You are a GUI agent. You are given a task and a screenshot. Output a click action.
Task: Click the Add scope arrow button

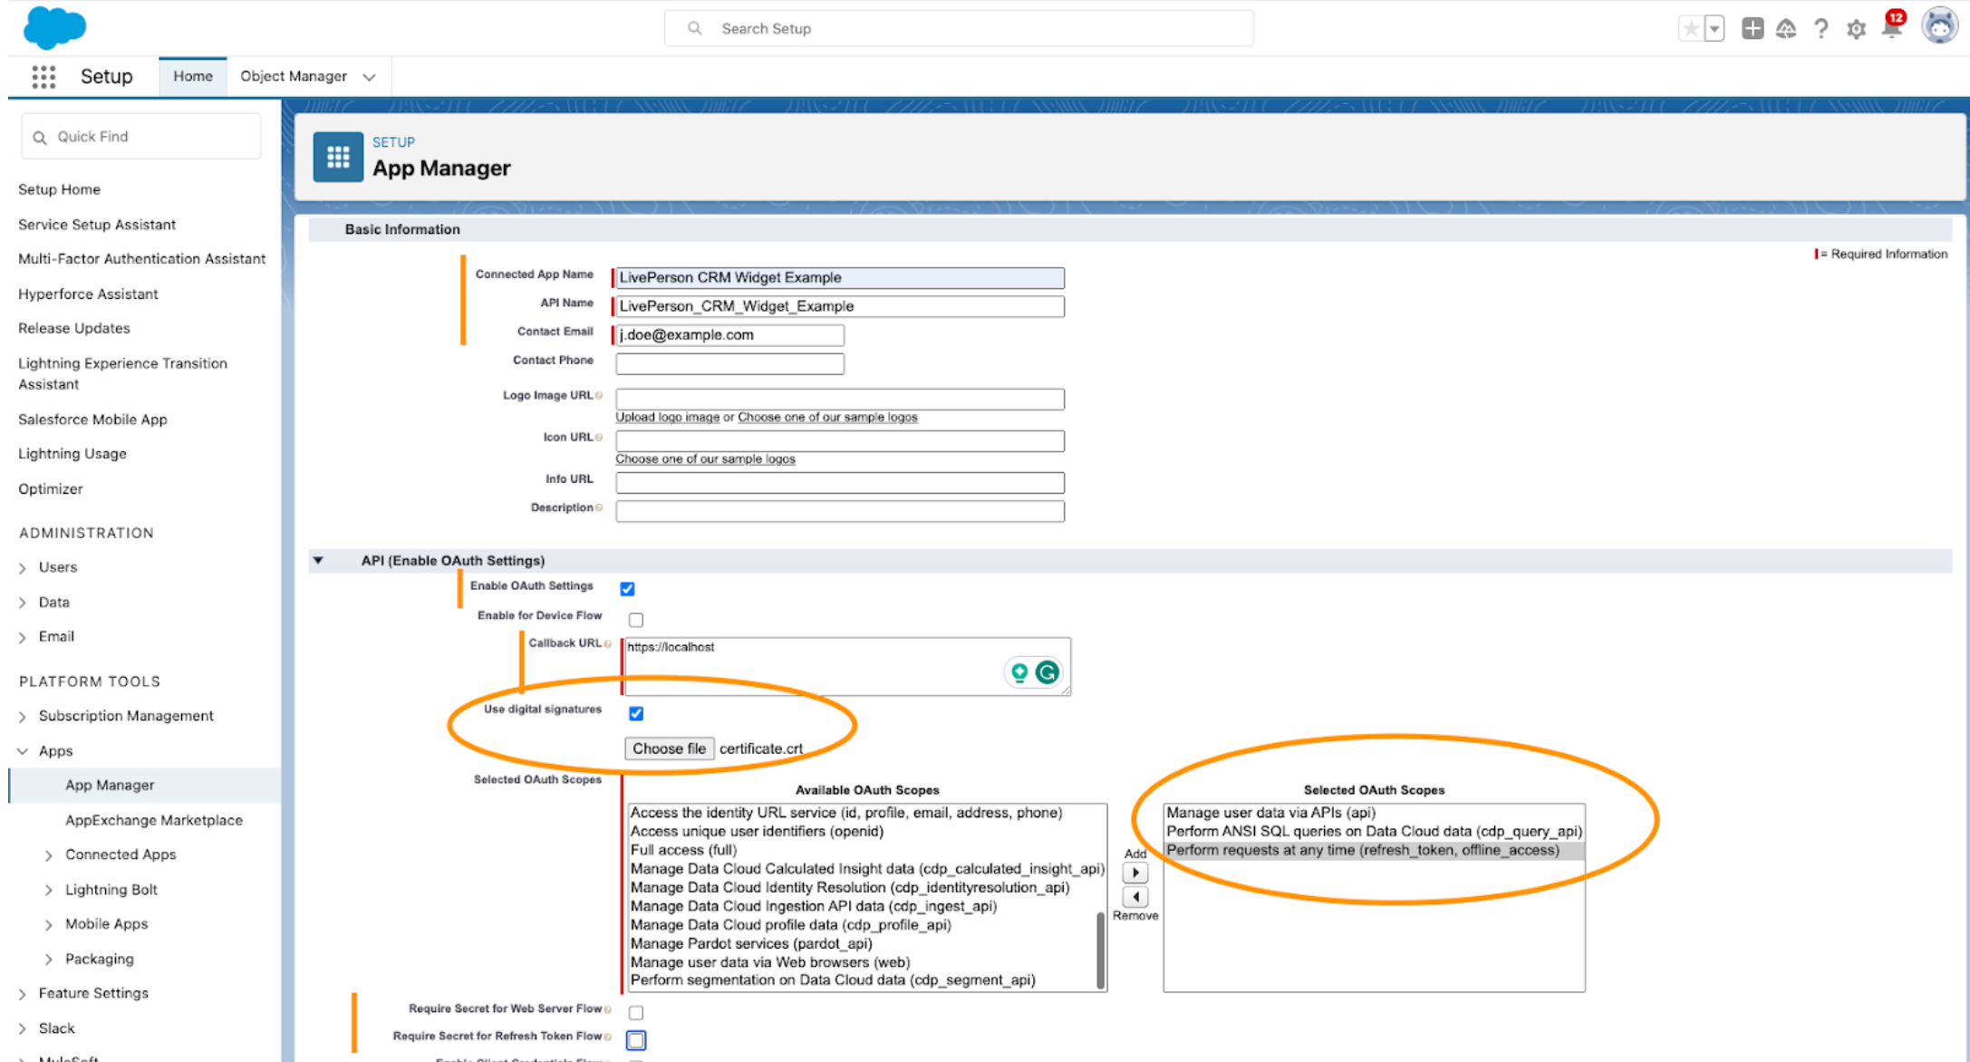pyautogui.click(x=1135, y=873)
